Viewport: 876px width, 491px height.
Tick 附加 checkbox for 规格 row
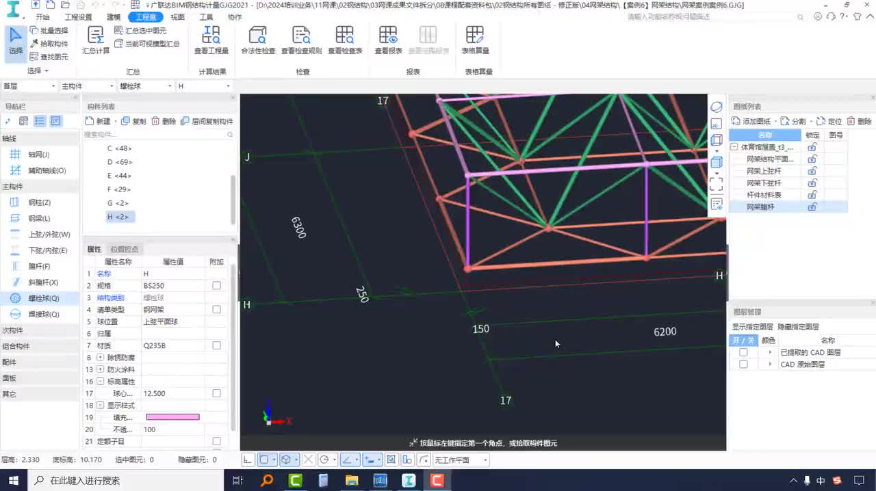(216, 285)
